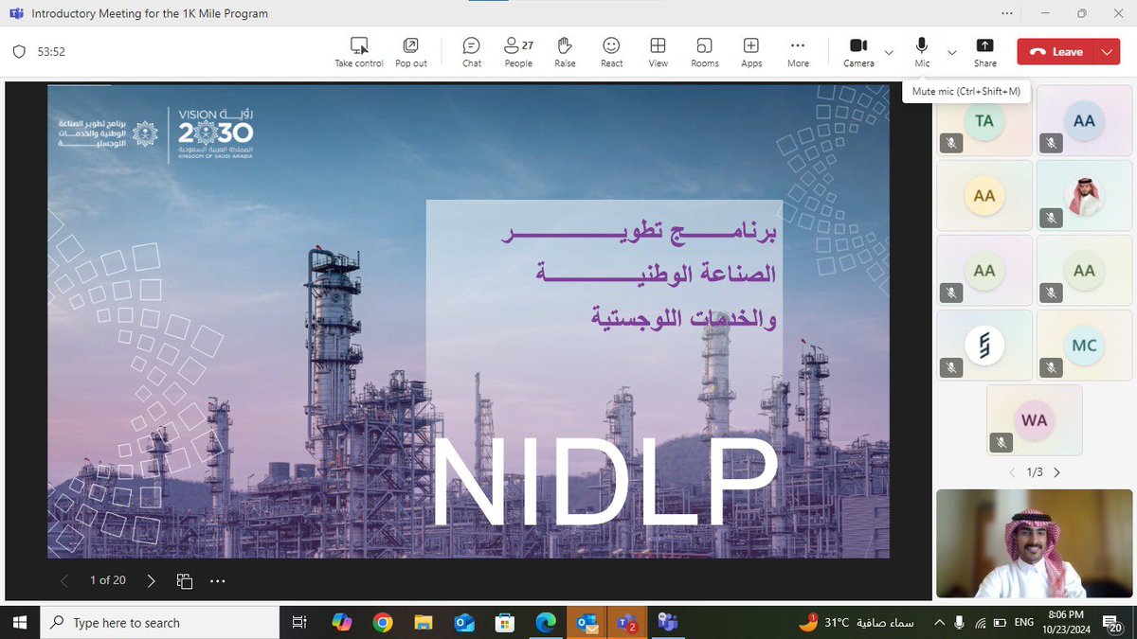The image size is (1137, 639).
Task: Expand Camera device options arrow
Action: click(889, 52)
